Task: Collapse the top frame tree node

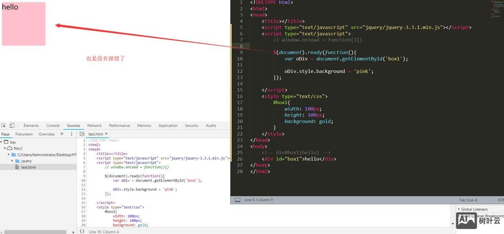Action: tap(2, 142)
